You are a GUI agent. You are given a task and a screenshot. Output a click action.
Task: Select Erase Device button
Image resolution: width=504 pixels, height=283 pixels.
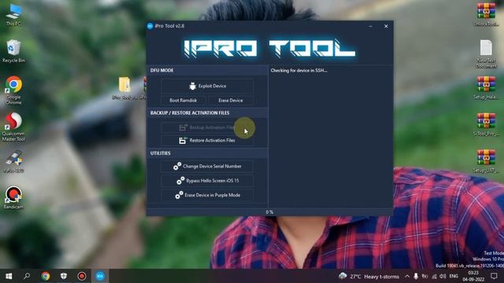(231, 101)
